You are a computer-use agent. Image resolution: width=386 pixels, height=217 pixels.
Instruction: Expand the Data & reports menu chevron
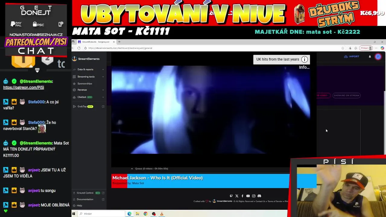point(103,69)
